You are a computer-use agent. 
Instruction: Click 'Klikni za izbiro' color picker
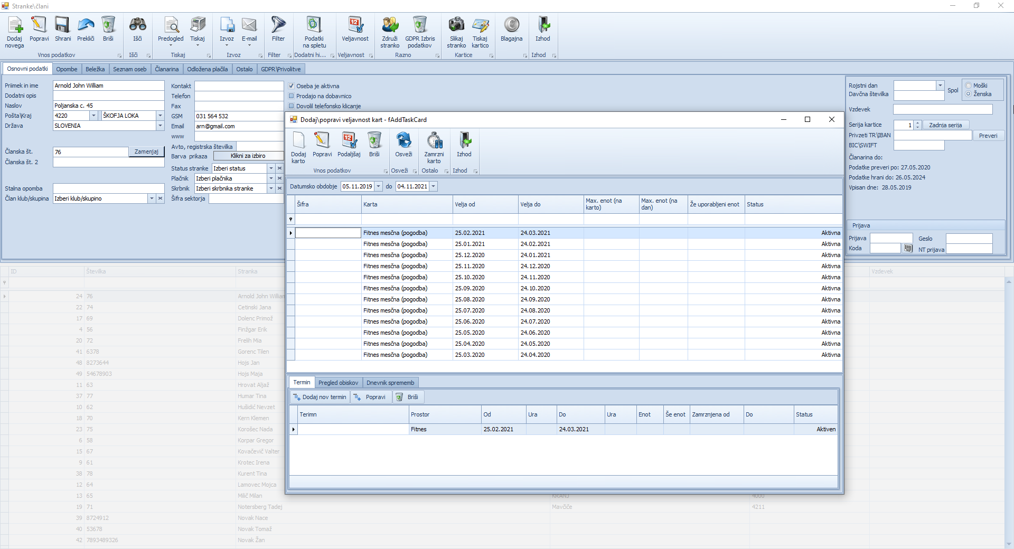tap(248, 156)
